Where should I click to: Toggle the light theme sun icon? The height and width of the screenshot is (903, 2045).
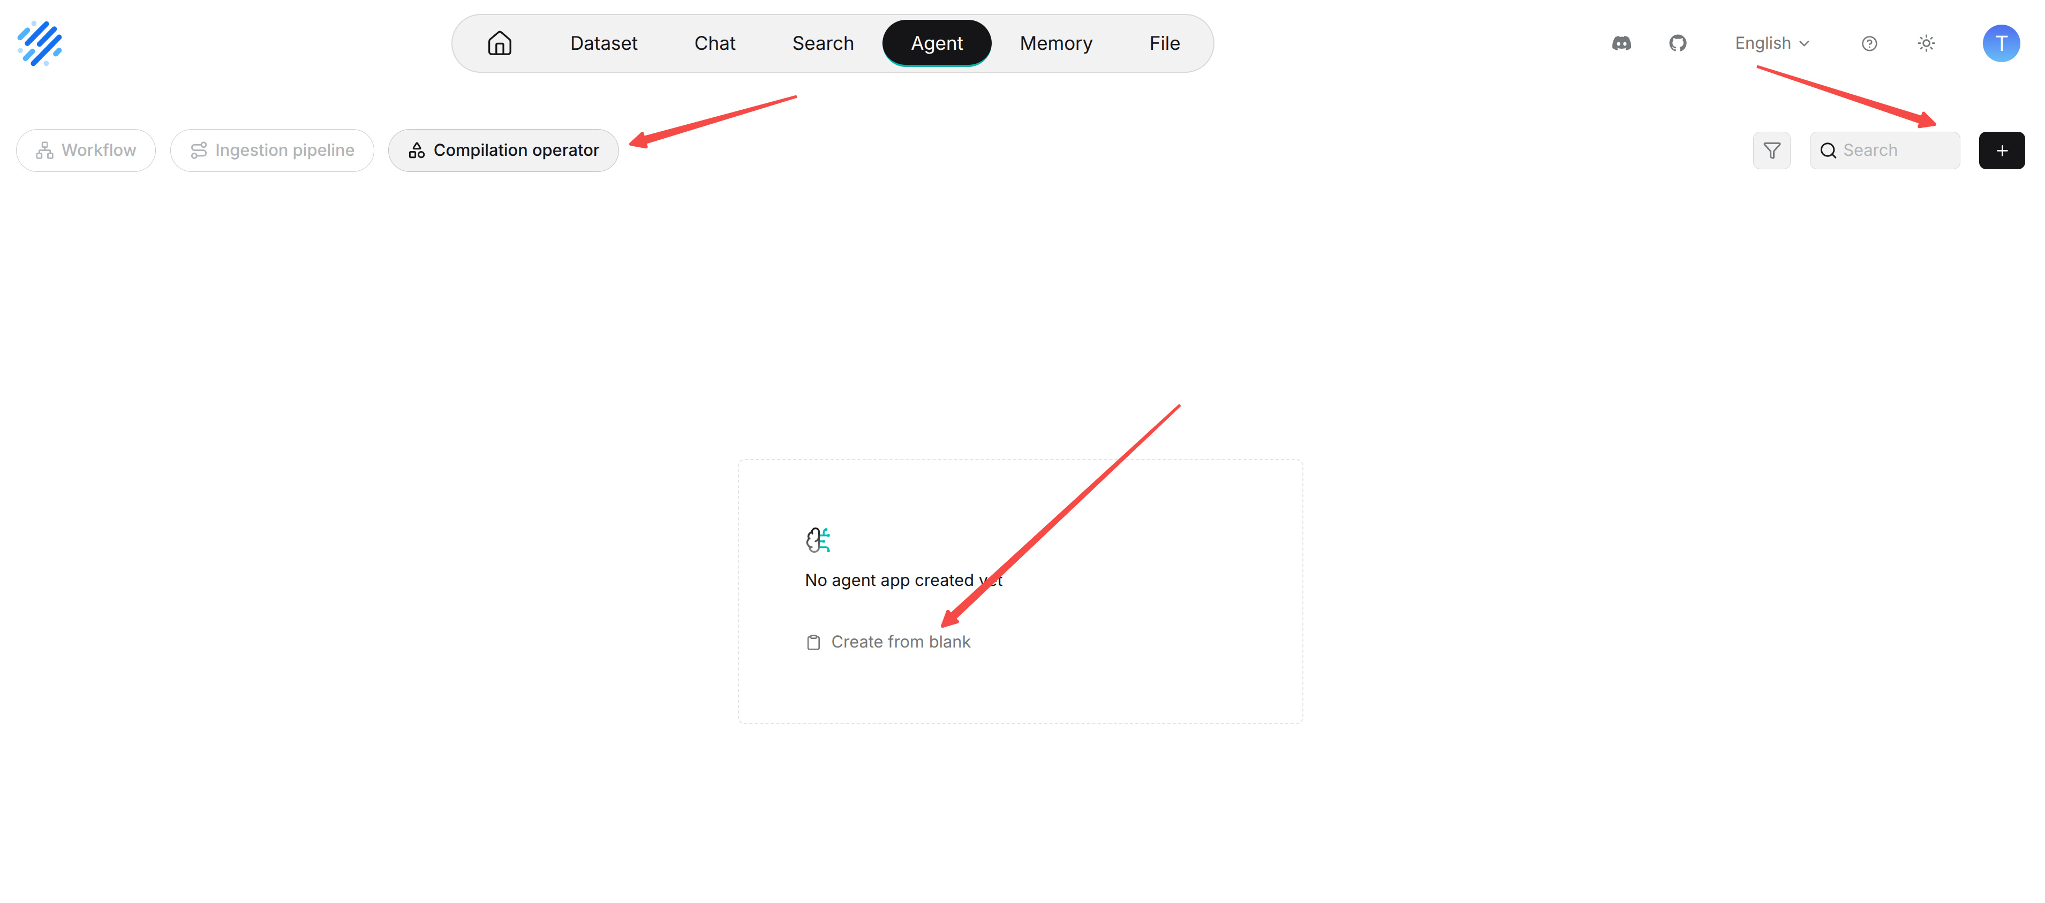(1926, 44)
